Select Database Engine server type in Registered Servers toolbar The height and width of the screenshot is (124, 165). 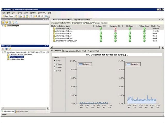(3, 22)
